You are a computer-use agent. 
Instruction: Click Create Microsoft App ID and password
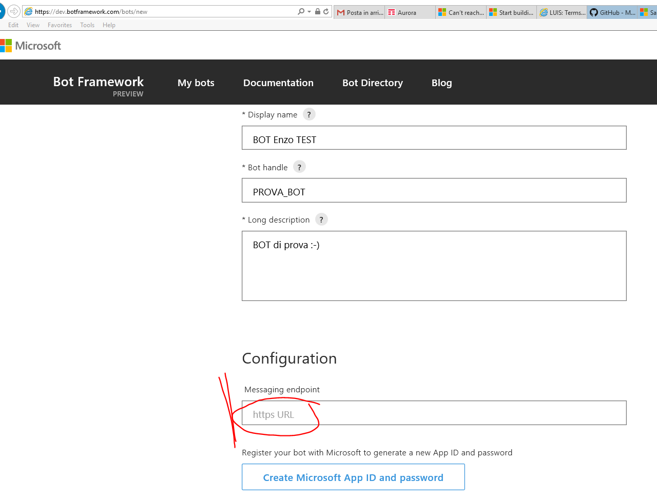(x=353, y=477)
